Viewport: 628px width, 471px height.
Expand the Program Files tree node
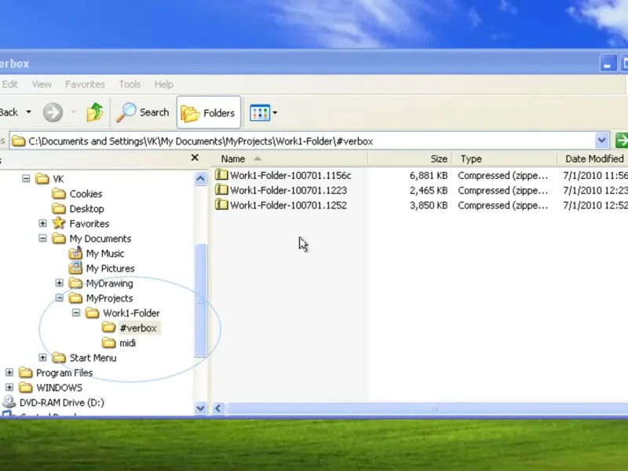click(x=9, y=373)
